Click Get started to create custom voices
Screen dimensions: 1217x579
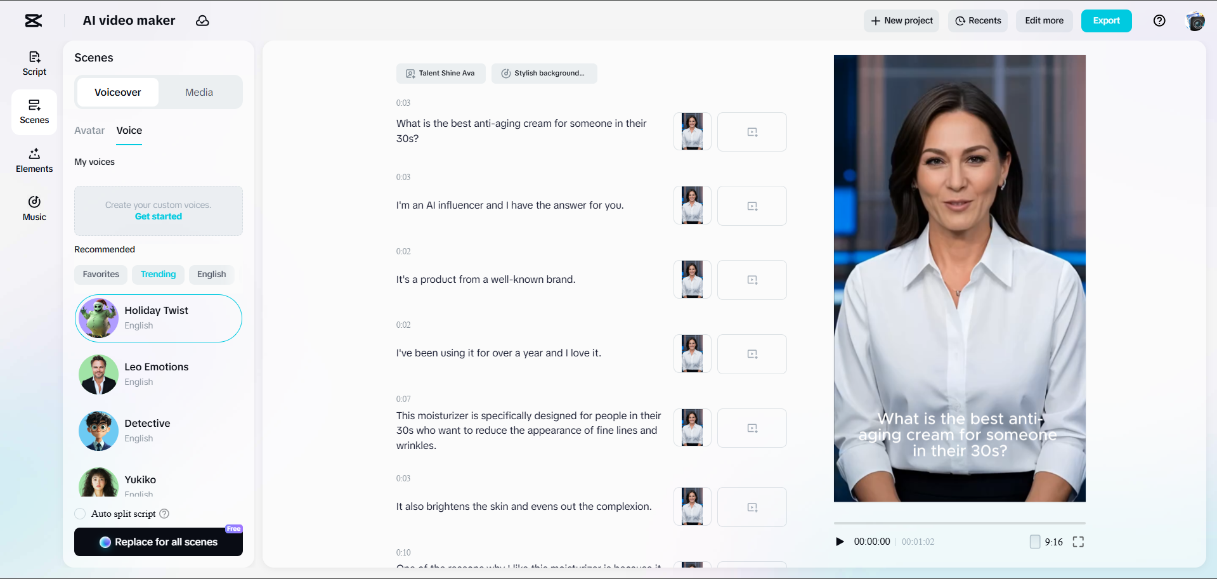(158, 216)
